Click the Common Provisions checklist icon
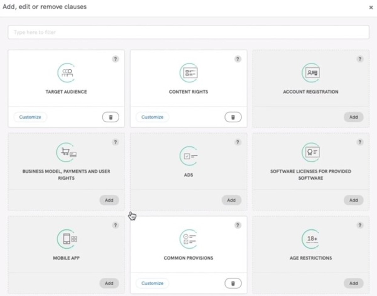Screen dimensions: 377x296 click(188, 239)
